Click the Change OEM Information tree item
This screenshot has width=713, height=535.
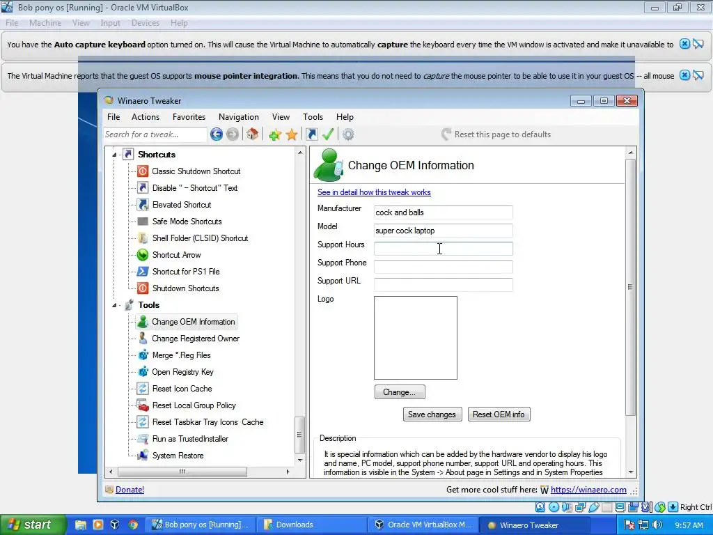[193, 322]
